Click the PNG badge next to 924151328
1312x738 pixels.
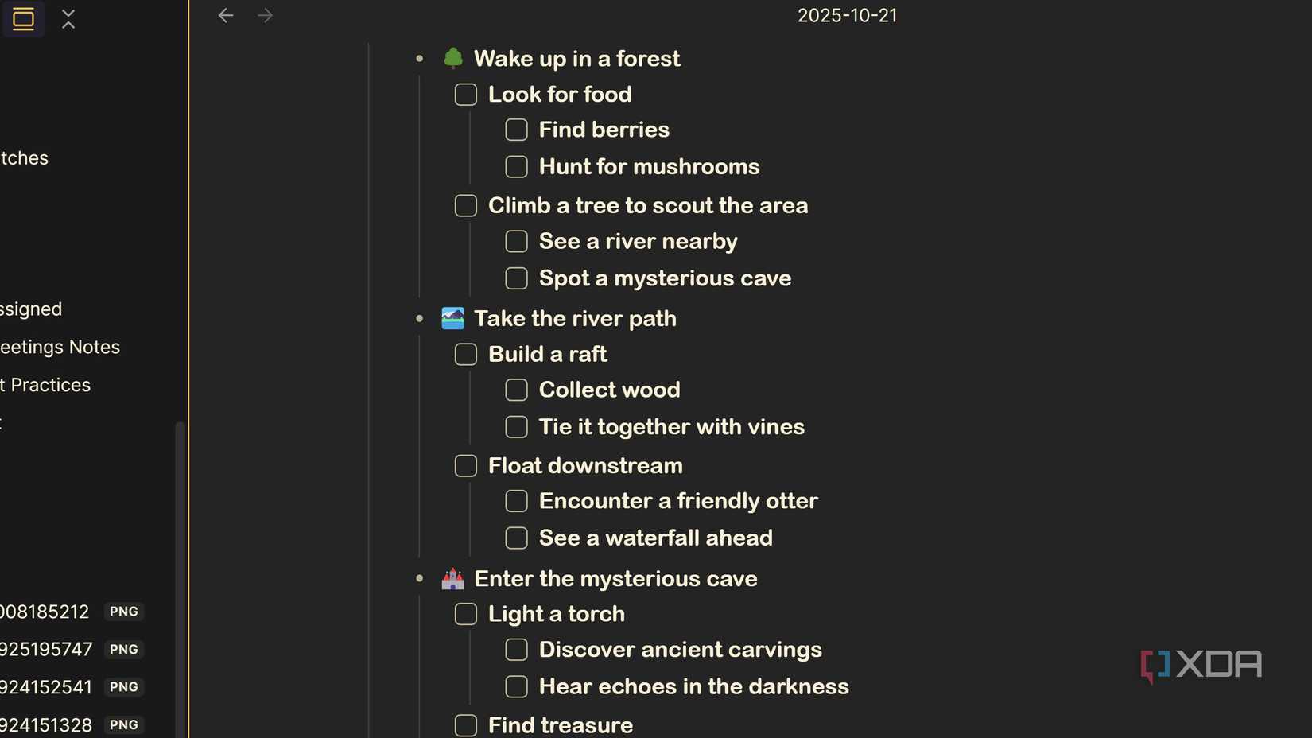coord(124,724)
